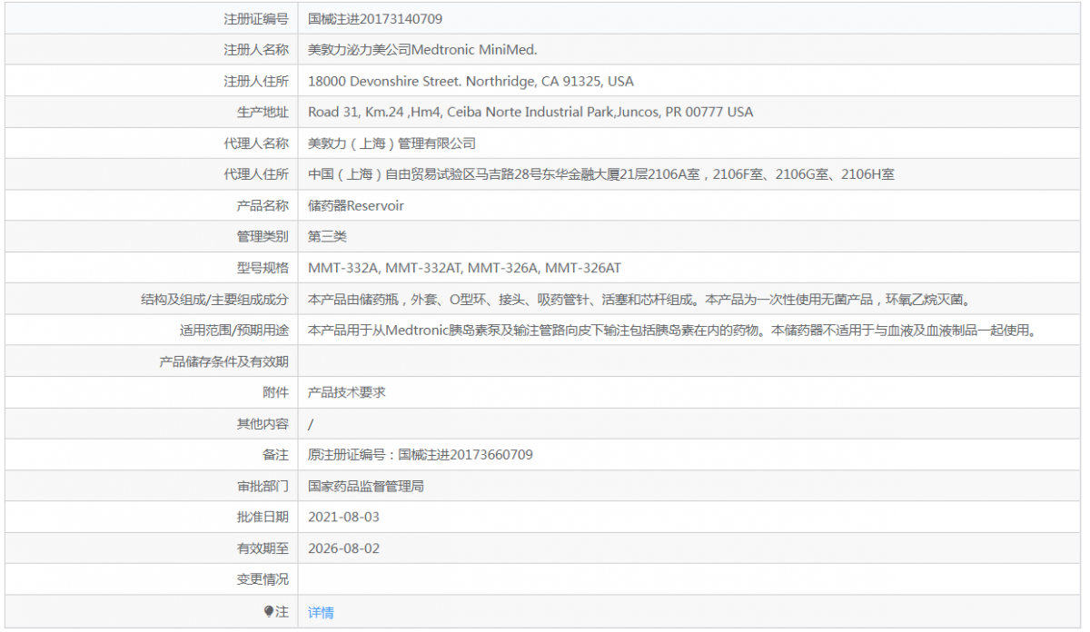Select product name 储药器Reservoir
This screenshot has width=1090, height=632.
pyautogui.click(x=356, y=205)
